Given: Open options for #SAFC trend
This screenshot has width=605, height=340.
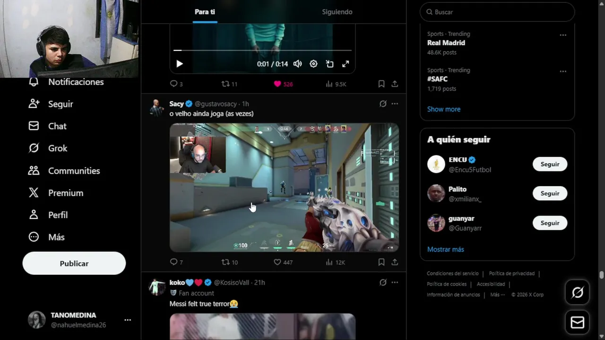Looking at the screenshot, I should coord(563,71).
